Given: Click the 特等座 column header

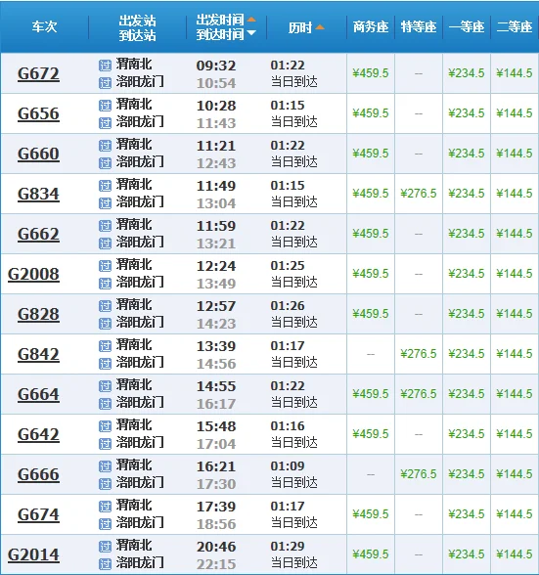Looking at the screenshot, I should coord(419,26).
